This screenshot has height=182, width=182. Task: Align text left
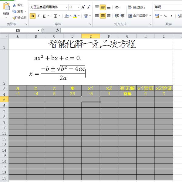tap(97, 15)
